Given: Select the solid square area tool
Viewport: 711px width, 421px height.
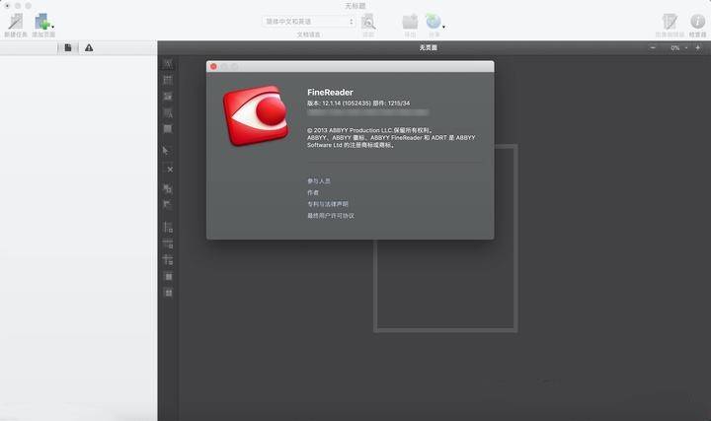Looking at the screenshot, I should point(168,129).
